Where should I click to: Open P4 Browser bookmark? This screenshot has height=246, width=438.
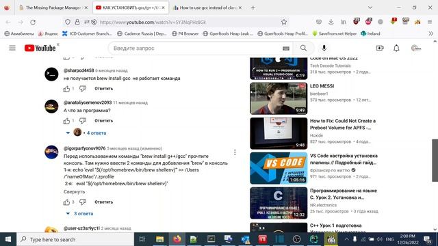(x=185, y=33)
